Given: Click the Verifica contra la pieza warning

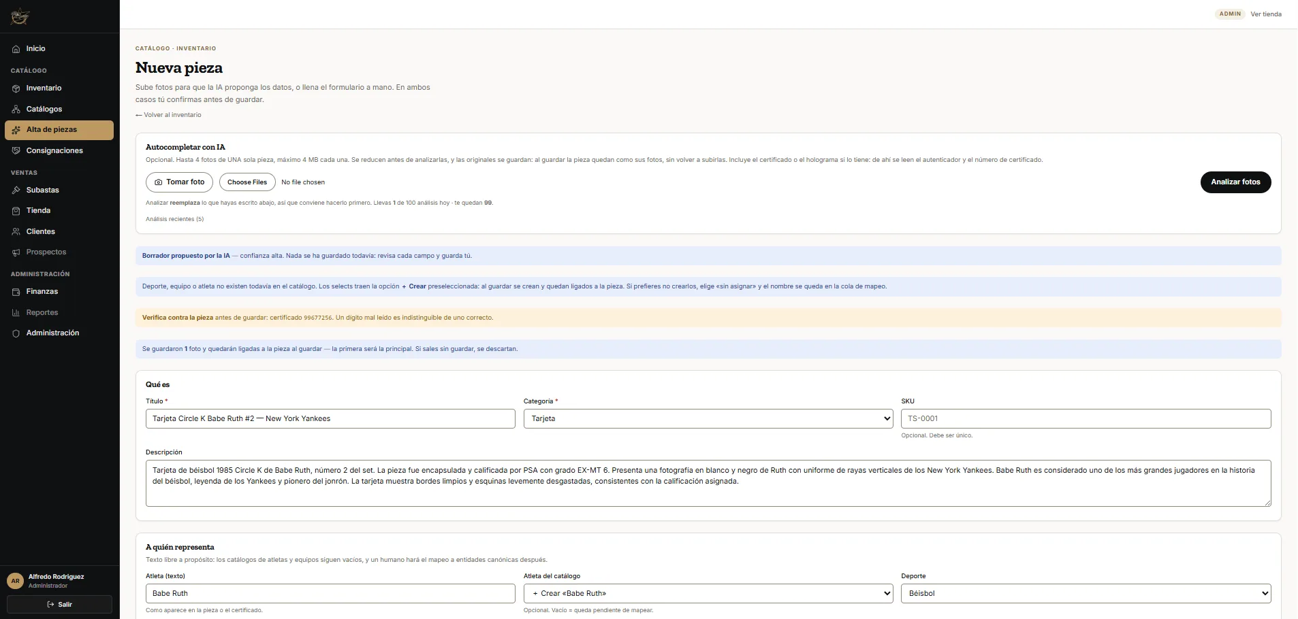Looking at the screenshot, I should 708,318.
